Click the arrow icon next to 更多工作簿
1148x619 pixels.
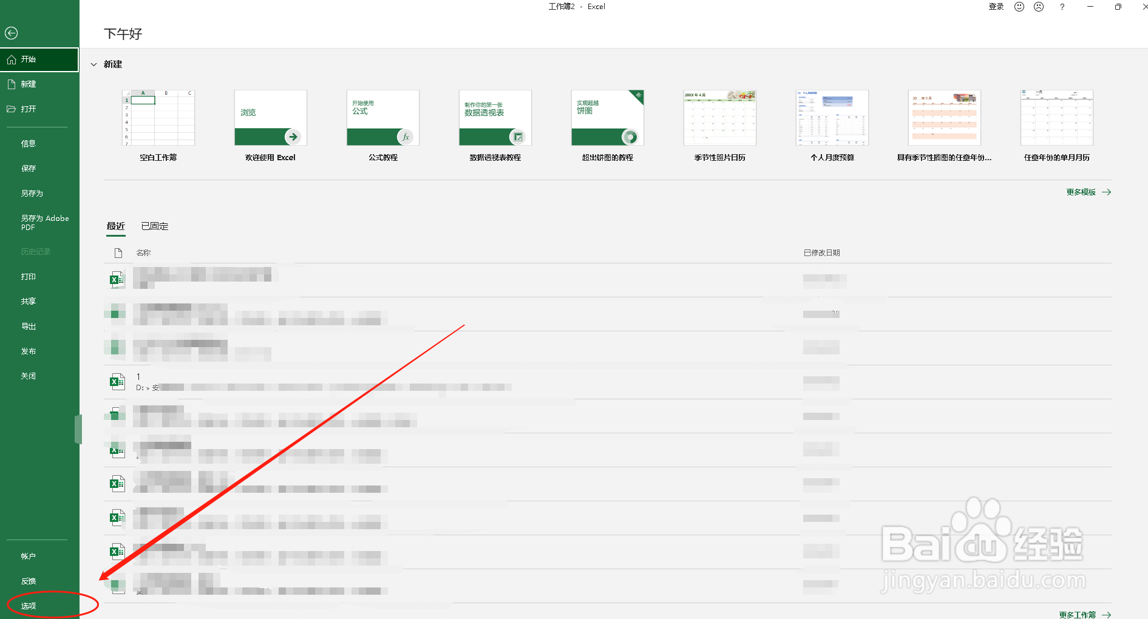[1107, 615]
